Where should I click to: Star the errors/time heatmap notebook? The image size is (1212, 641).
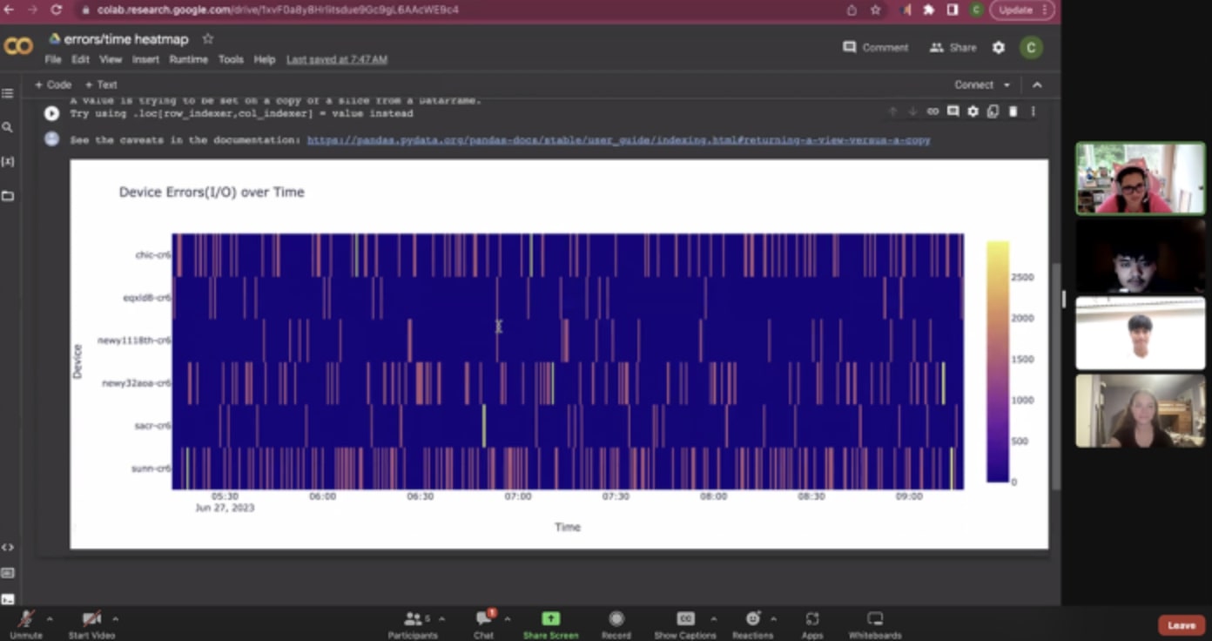click(x=208, y=39)
